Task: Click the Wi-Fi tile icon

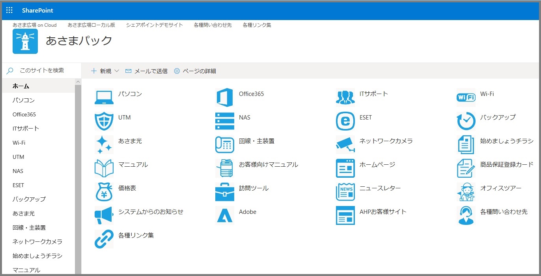Action: (x=466, y=98)
